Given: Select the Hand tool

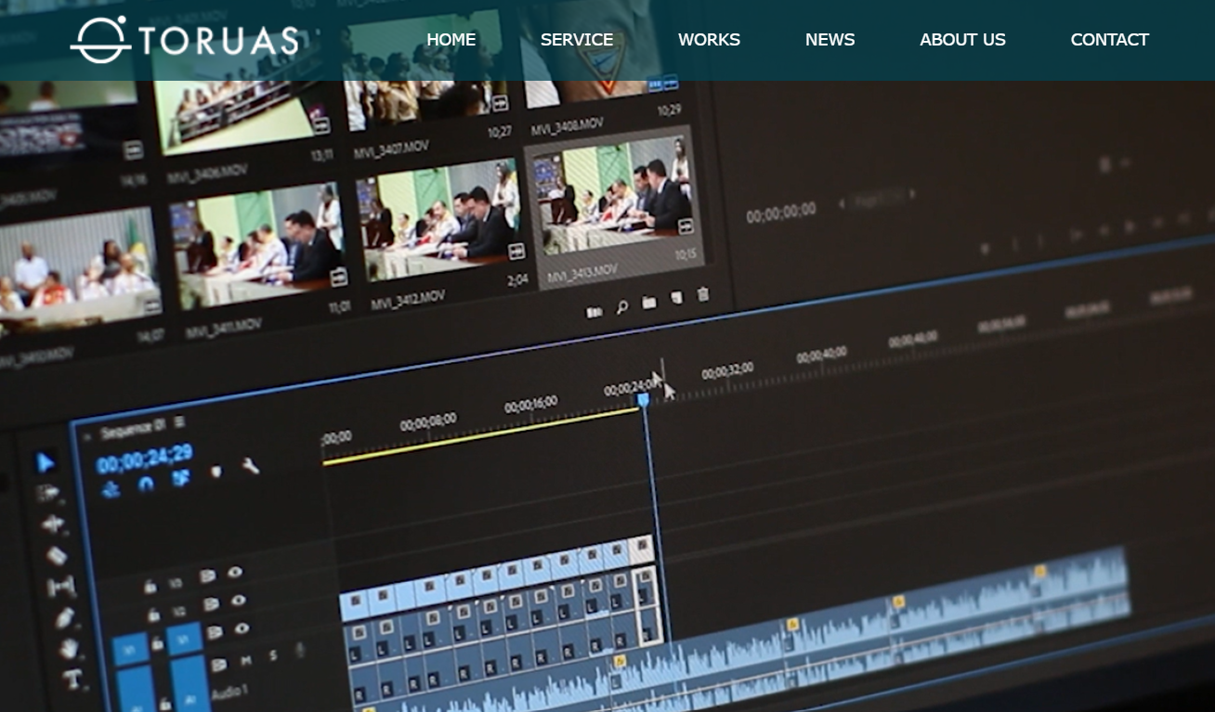Looking at the screenshot, I should tap(68, 648).
